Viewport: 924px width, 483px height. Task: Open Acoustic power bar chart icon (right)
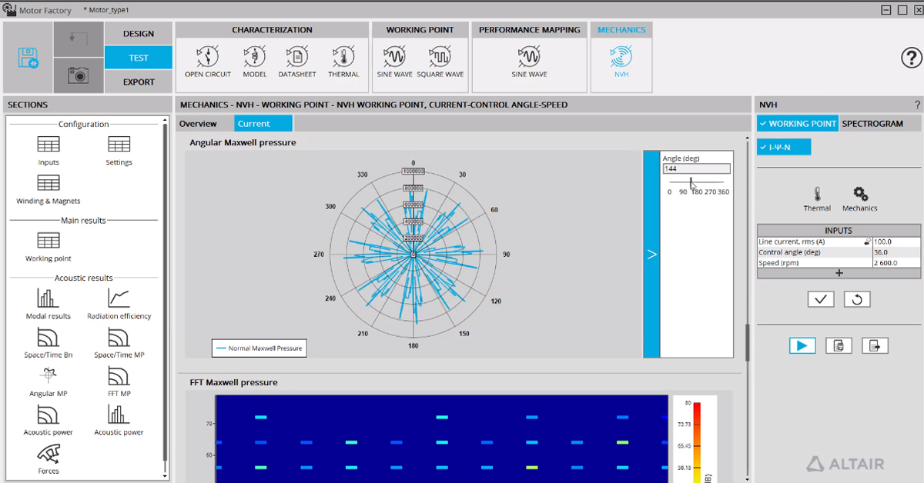(x=119, y=420)
